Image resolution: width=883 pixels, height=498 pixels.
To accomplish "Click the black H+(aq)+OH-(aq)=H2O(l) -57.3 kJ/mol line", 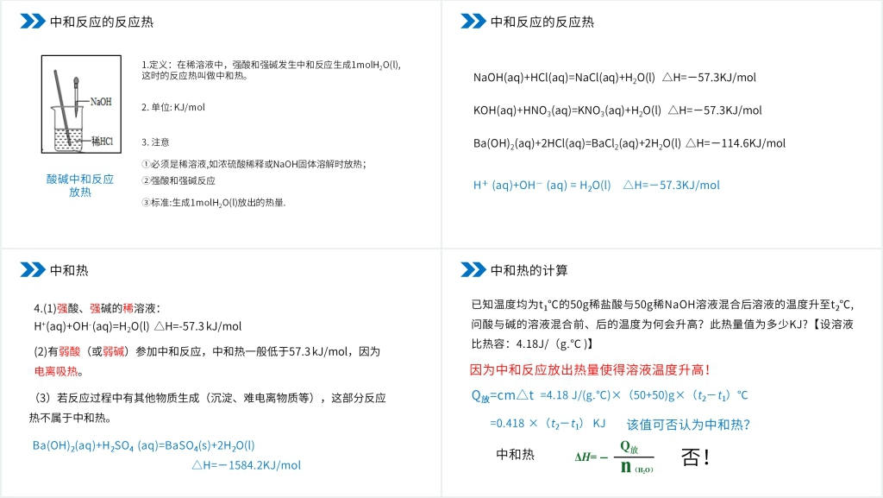I will pyautogui.click(x=137, y=326).
